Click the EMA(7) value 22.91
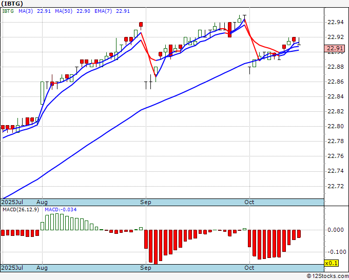 123,11
